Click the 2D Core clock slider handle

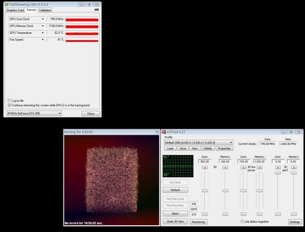pyautogui.click(x=204, y=191)
